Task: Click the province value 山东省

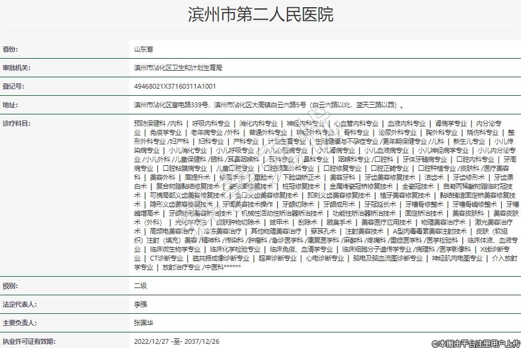Action: (x=144, y=49)
